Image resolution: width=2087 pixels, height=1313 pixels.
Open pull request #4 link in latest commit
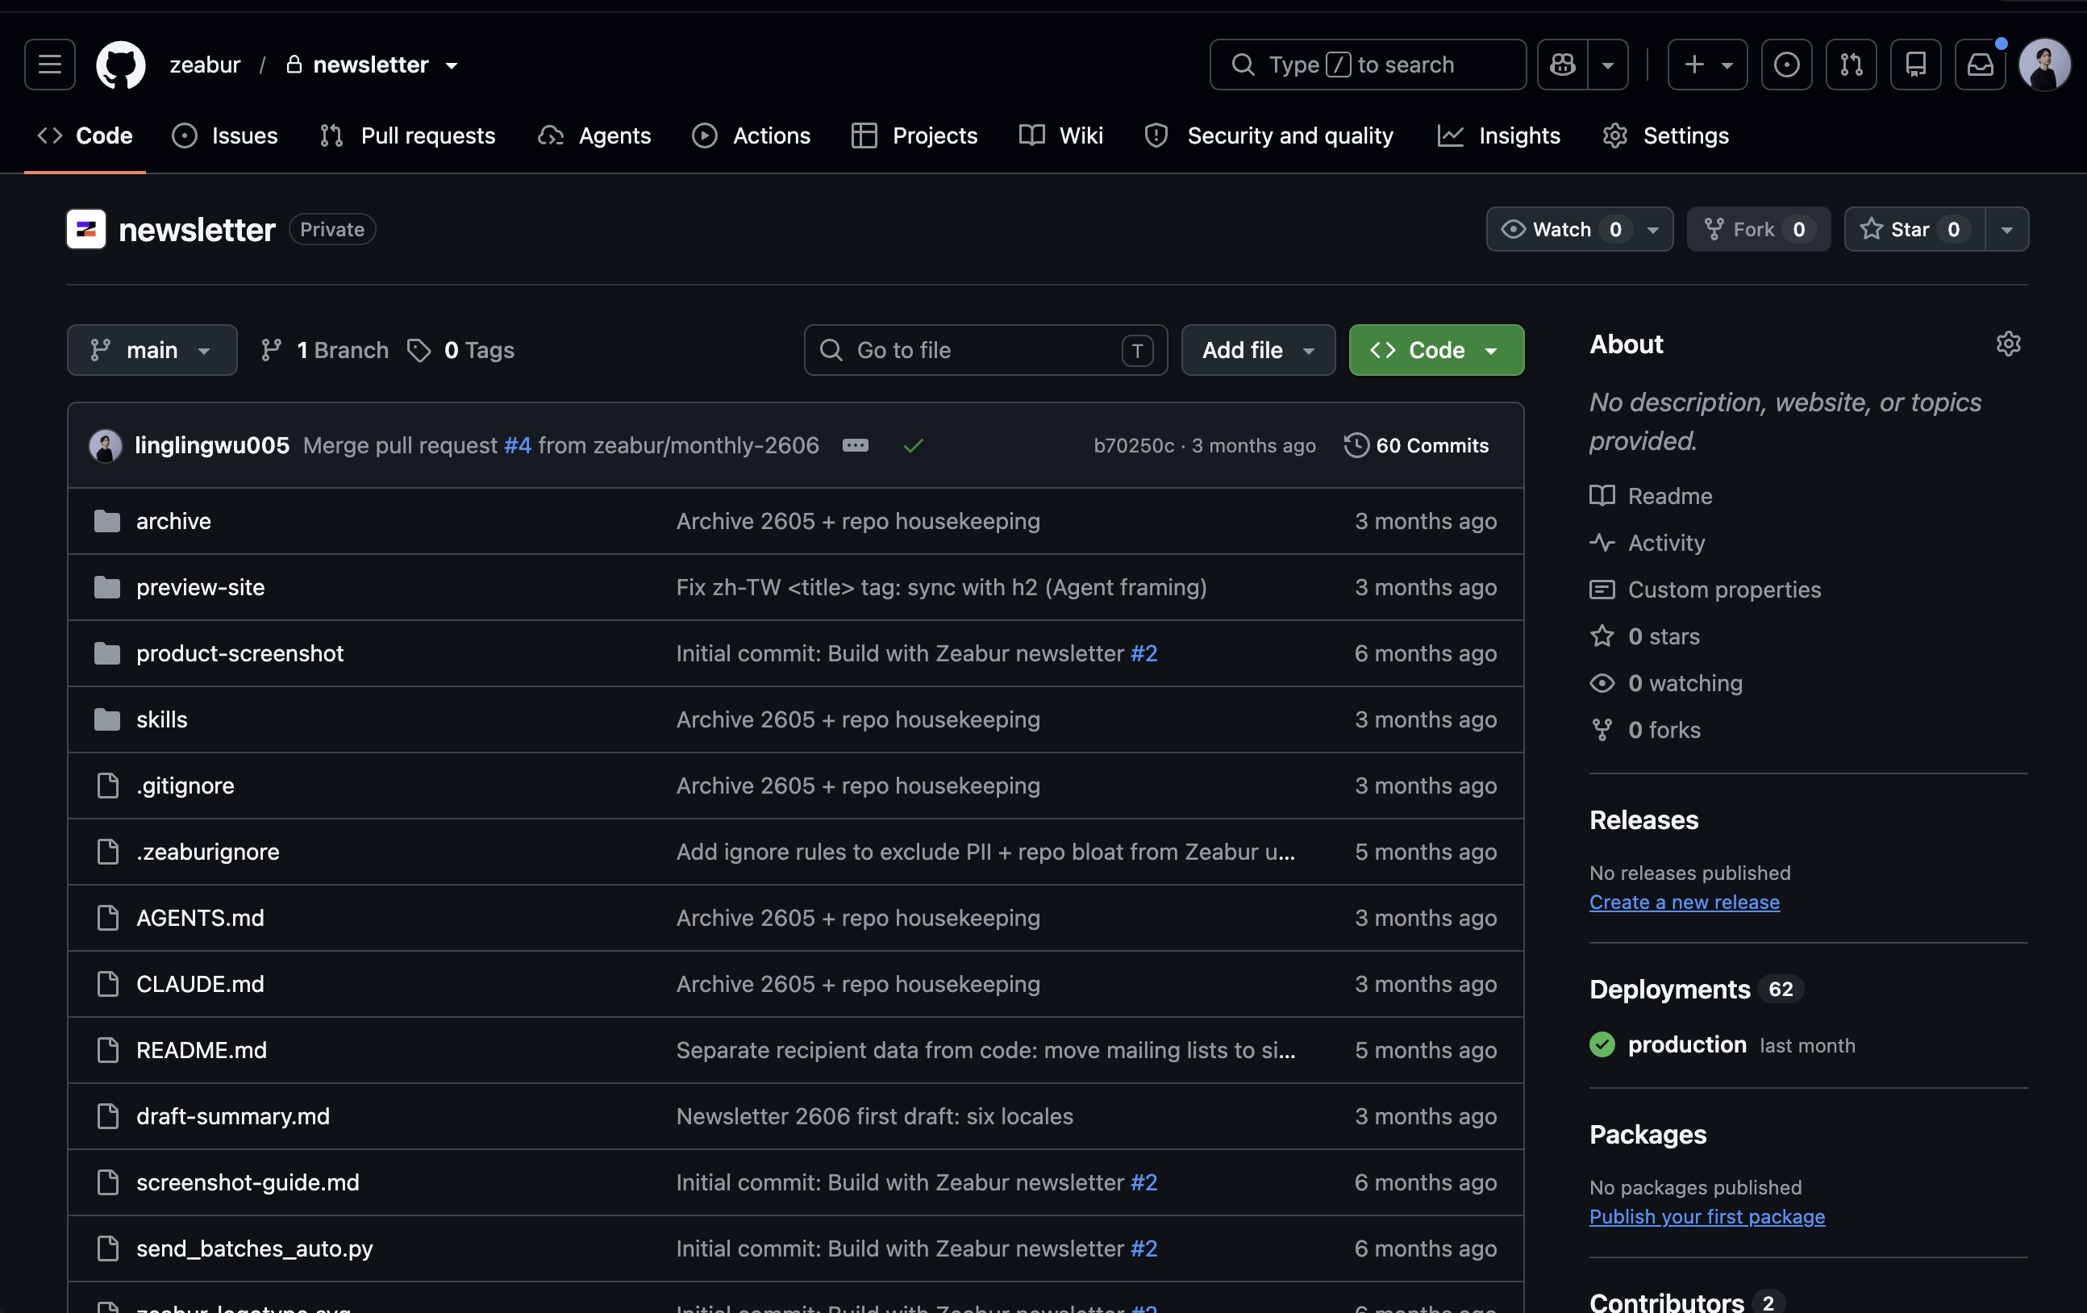click(x=518, y=445)
